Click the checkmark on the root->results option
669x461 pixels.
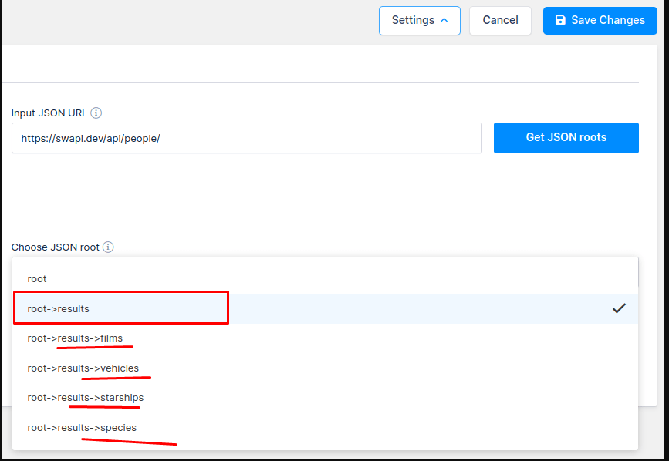(x=618, y=308)
